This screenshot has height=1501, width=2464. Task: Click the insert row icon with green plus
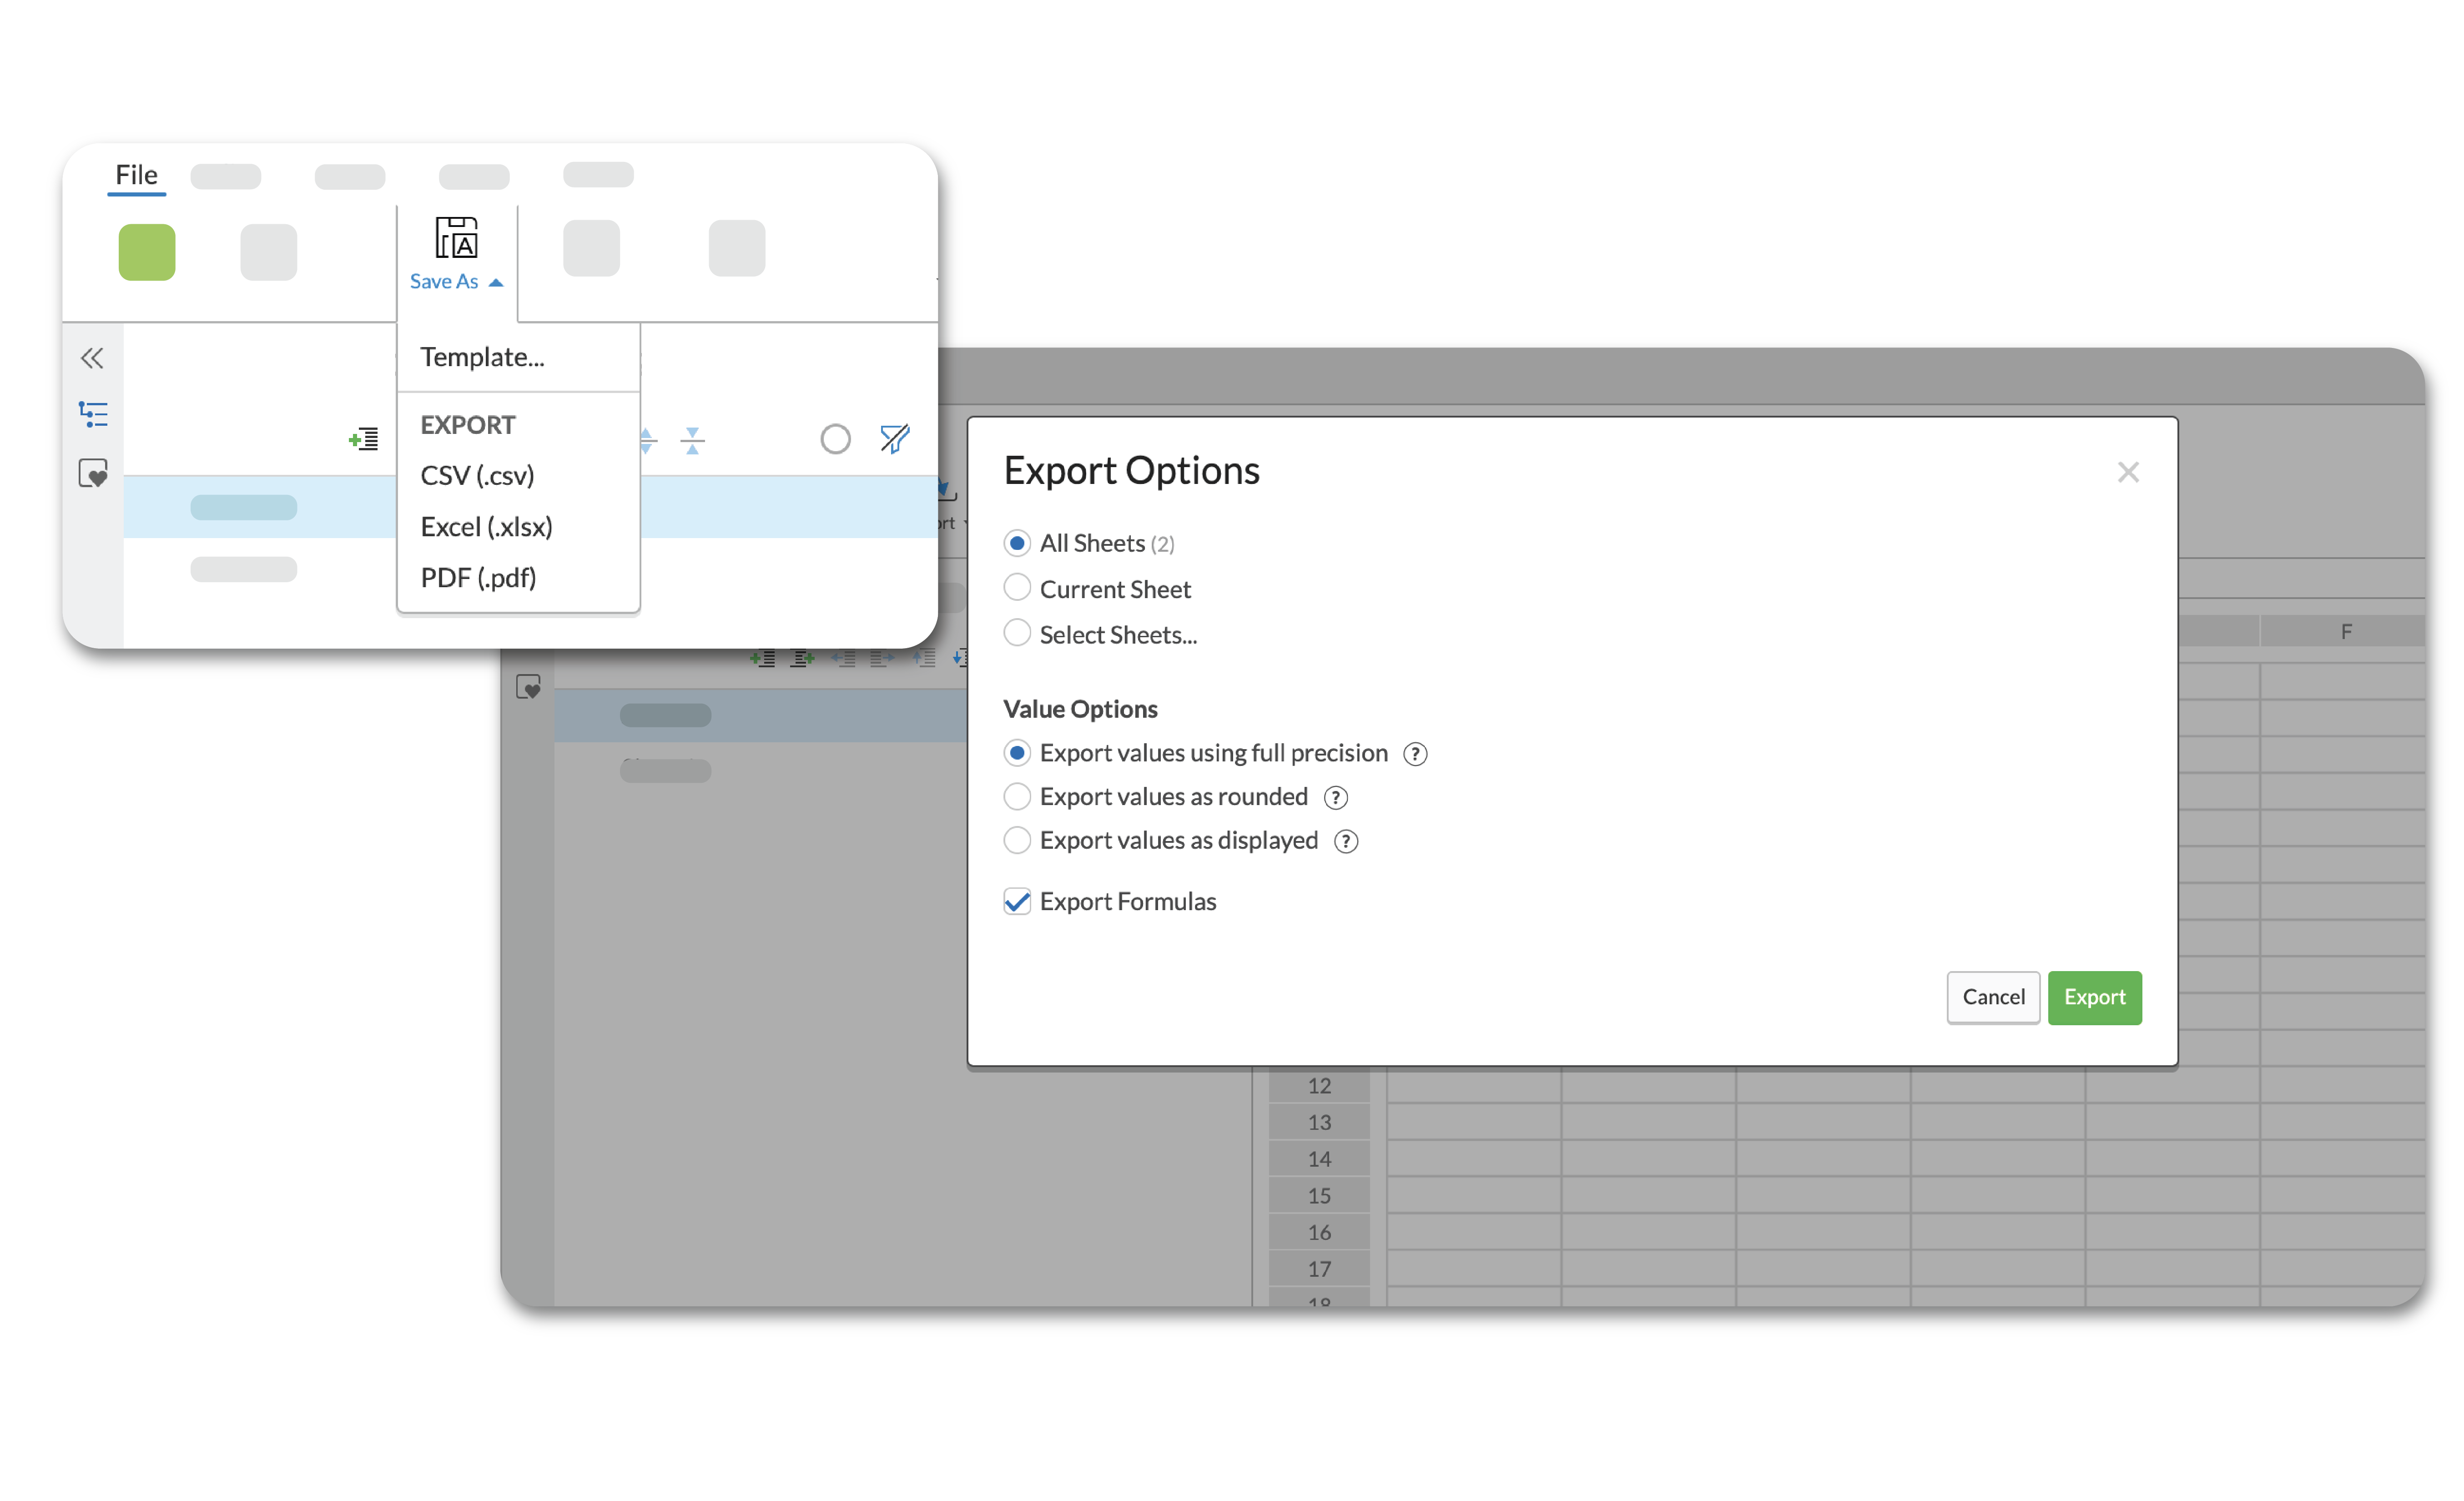click(x=364, y=438)
